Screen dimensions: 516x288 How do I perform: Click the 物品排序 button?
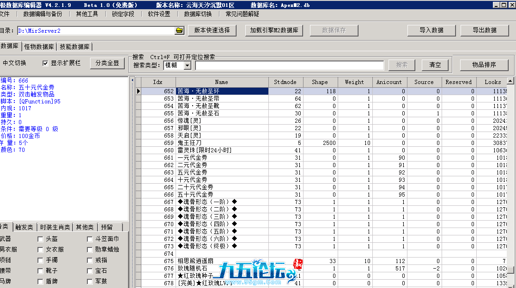pyautogui.click(x=484, y=65)
